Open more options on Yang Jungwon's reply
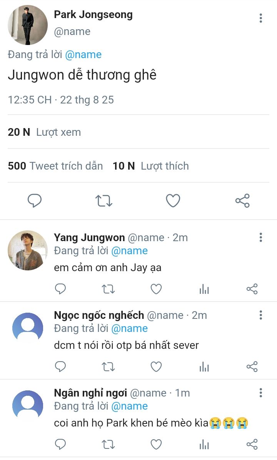The height and width of the screenshot is (460, 277). [261, 237]
